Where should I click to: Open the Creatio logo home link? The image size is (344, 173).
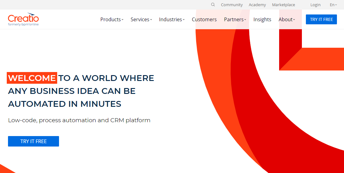[23, 19]
